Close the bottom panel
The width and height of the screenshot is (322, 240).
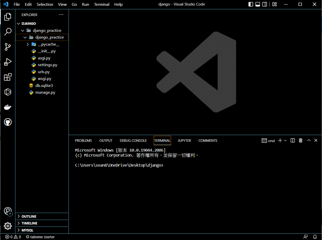316,141
